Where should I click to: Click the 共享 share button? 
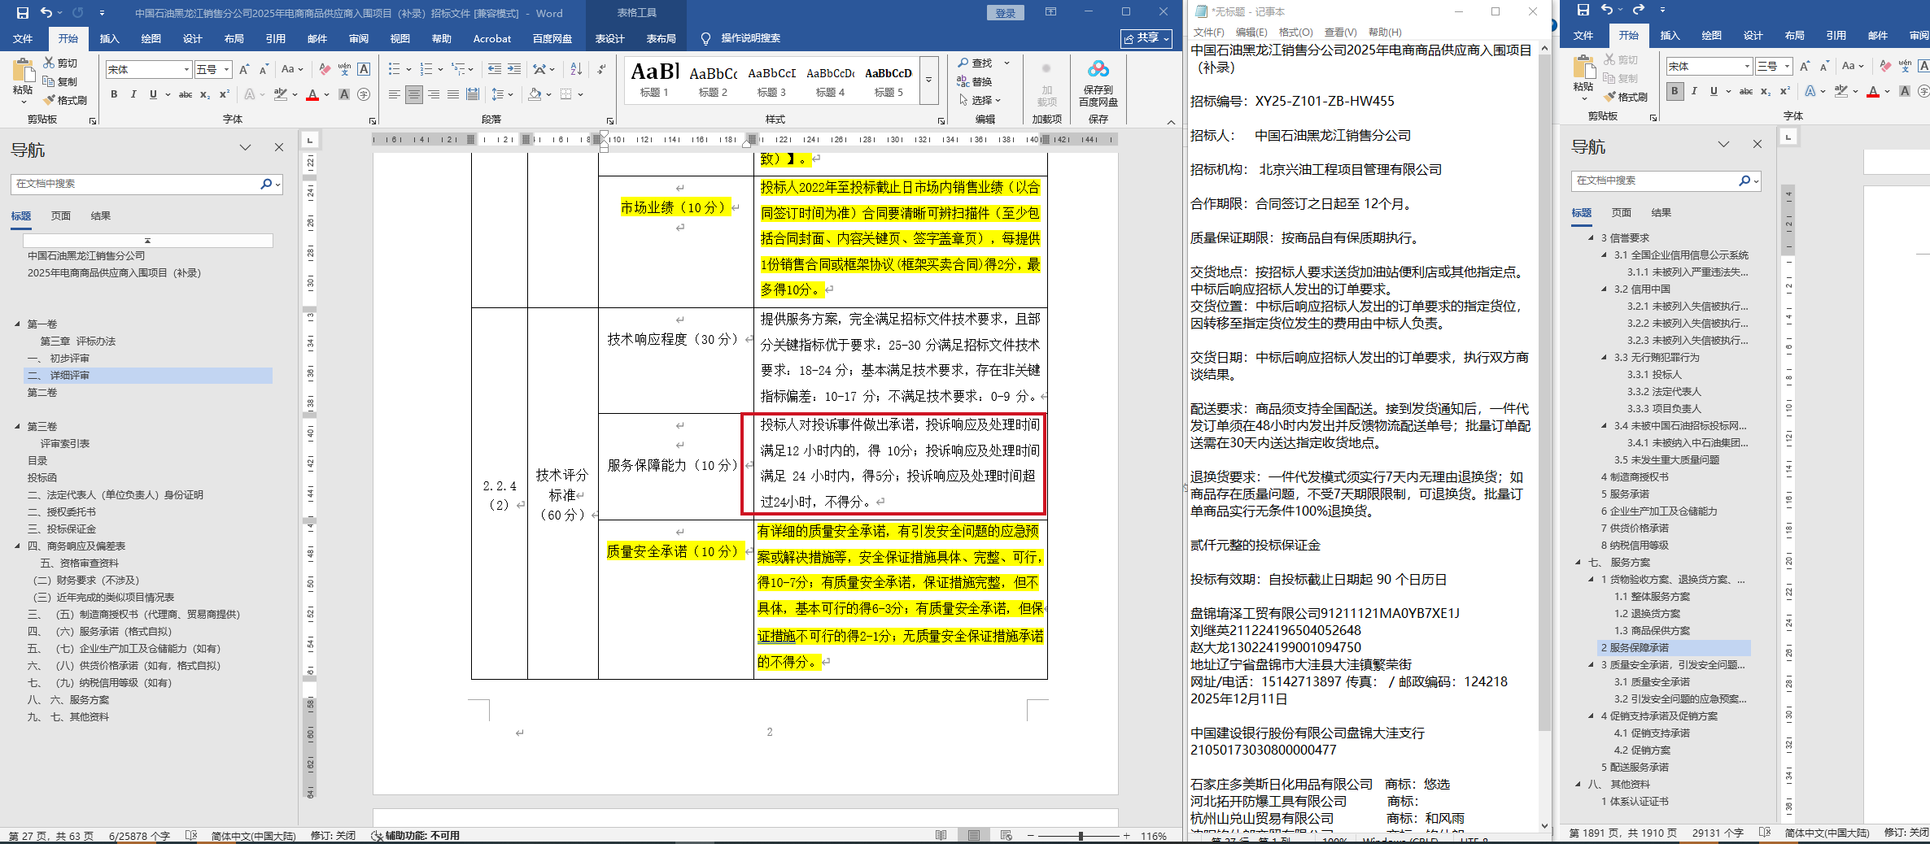click(x=1146, y=38)
